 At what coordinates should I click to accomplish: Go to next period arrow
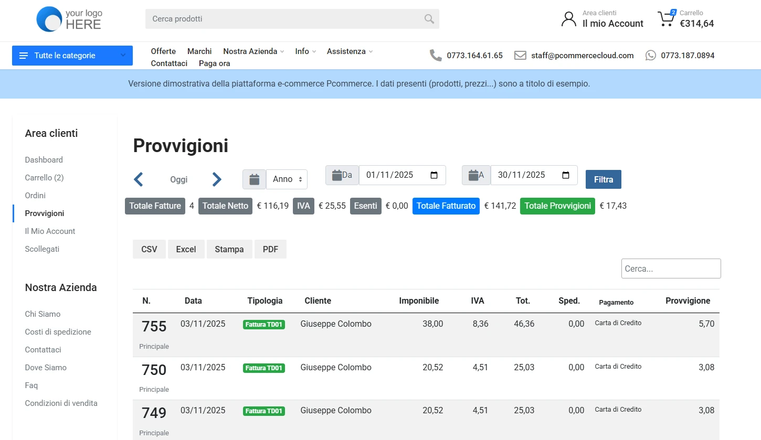(217, 179)
